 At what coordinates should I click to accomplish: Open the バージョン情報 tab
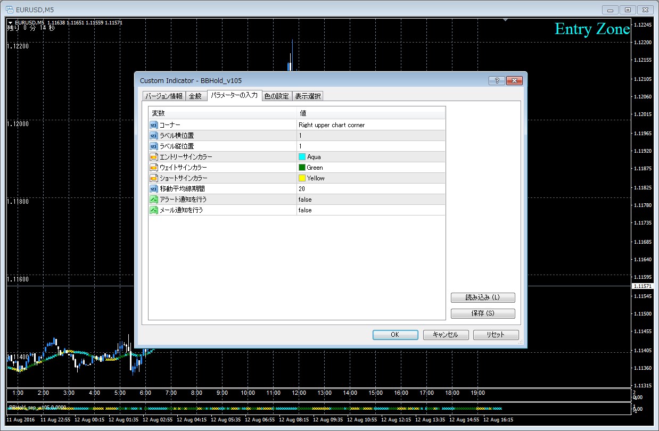click(164, 96)
